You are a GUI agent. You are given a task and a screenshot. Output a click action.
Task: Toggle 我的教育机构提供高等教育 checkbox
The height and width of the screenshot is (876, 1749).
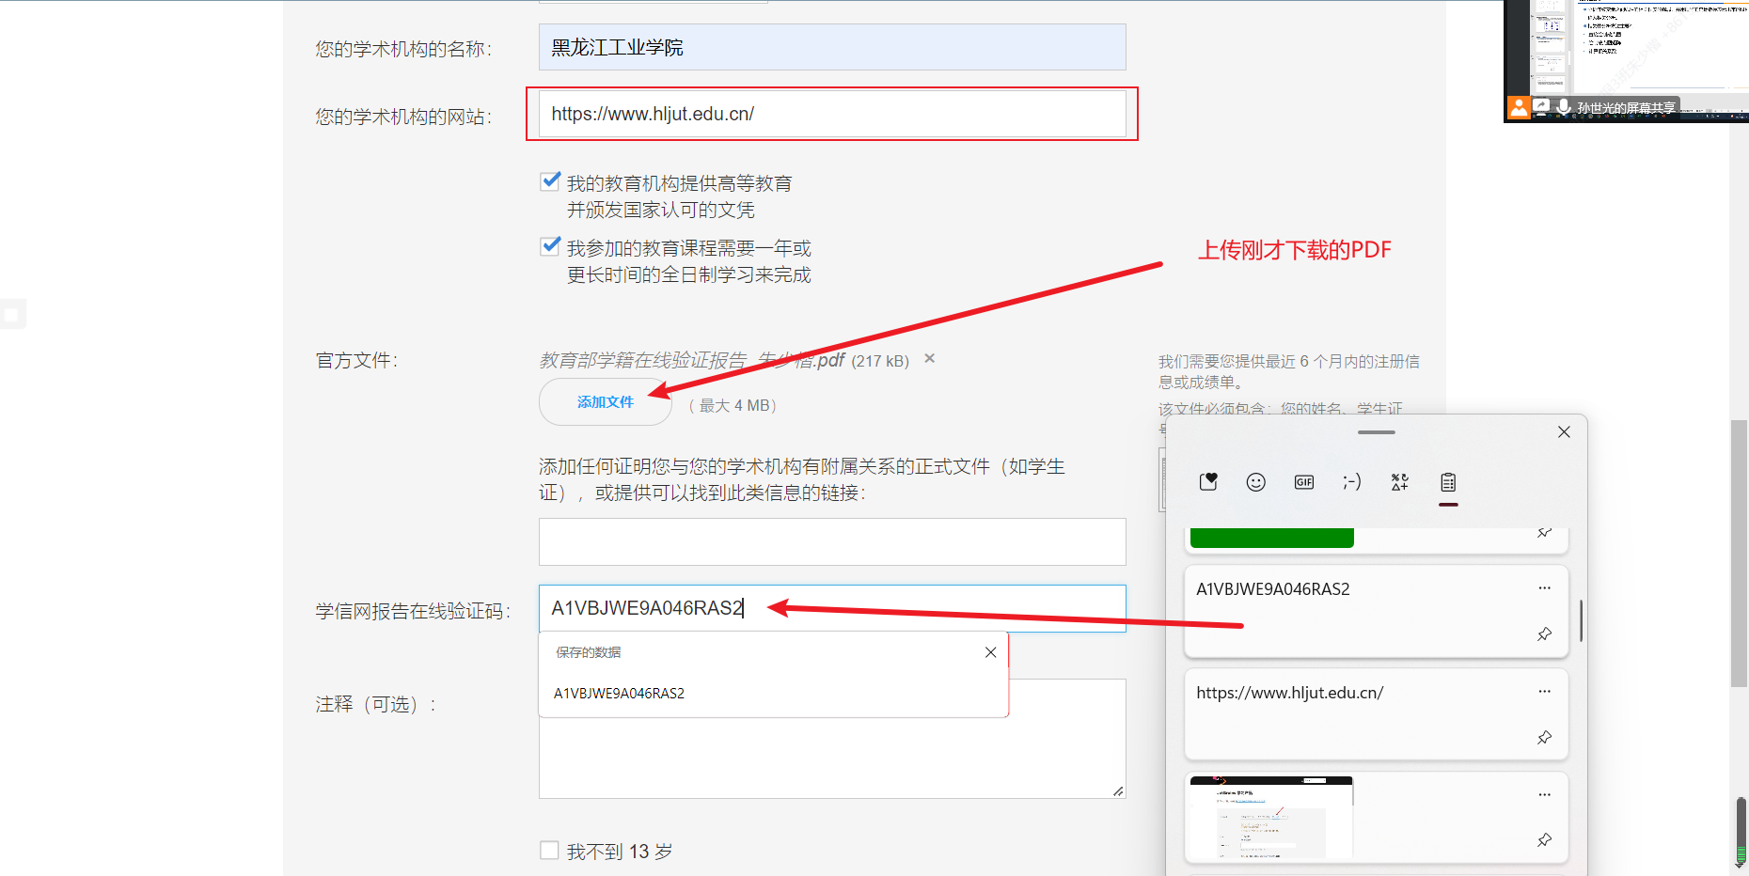pos(550,181)
